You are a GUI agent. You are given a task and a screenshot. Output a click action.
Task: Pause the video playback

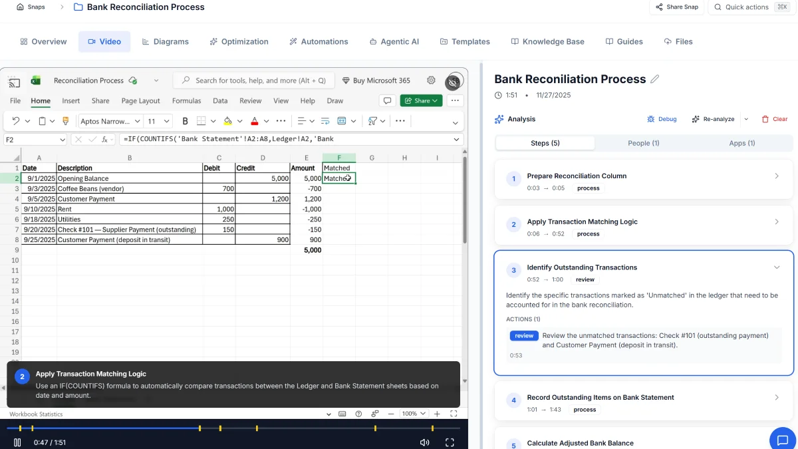tap(17, 442)
